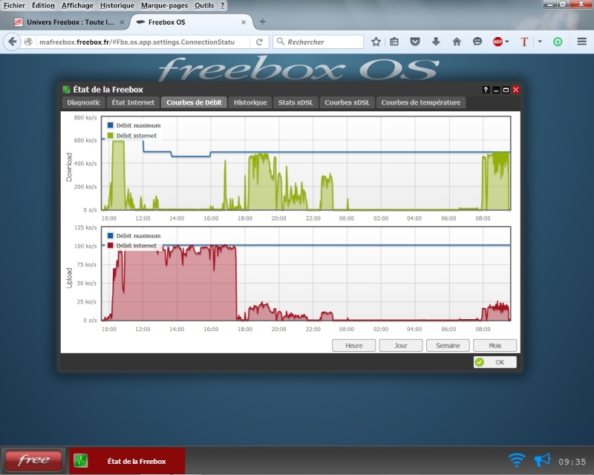Click the red T toolbar icon
The height and width of the screenshot is (475, 594).
pos(524,42)
